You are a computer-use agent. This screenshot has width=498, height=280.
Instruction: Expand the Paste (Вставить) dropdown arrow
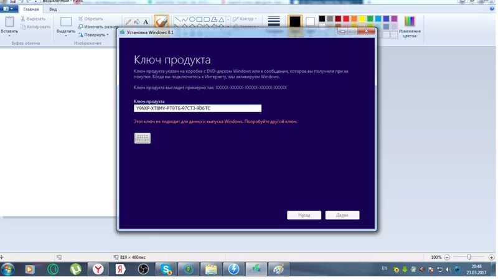tap(9, 34)
